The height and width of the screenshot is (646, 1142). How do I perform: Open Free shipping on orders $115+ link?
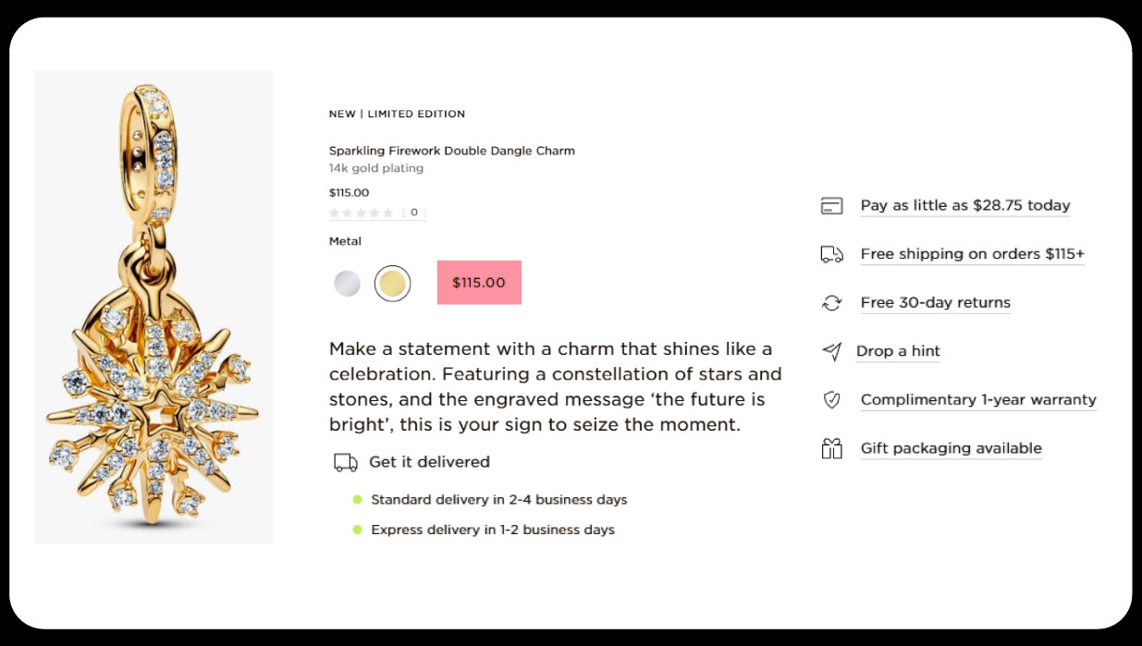972,254
